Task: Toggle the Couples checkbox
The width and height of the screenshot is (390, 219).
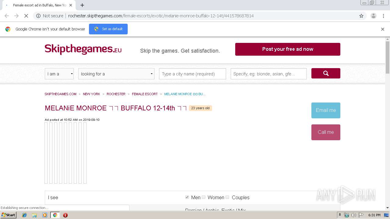Action: (x=227, y=197)
